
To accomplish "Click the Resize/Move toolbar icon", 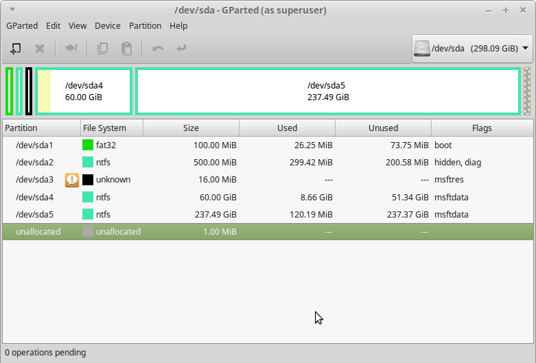I will pyautogui.click(x=71, y=48).
